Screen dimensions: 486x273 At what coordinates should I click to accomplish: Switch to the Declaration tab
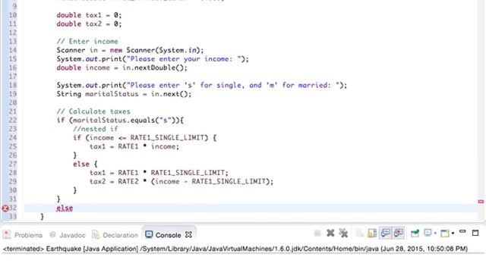coord(115,235)
